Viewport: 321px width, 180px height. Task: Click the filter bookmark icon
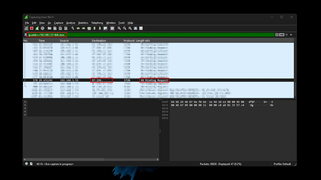tap(26, 35)
